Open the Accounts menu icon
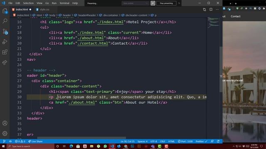 coord(5,123)
